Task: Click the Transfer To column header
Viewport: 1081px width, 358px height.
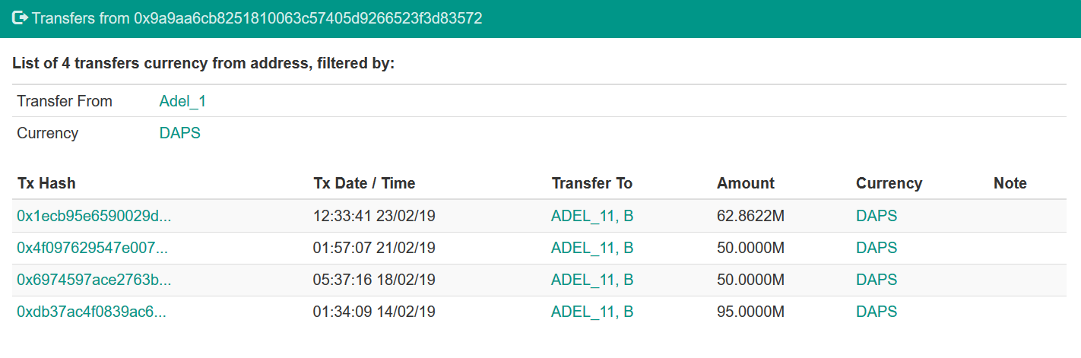Action: 592,183
